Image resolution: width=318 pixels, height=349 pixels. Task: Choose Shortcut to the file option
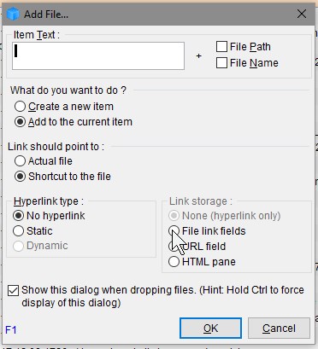(20, 177)
